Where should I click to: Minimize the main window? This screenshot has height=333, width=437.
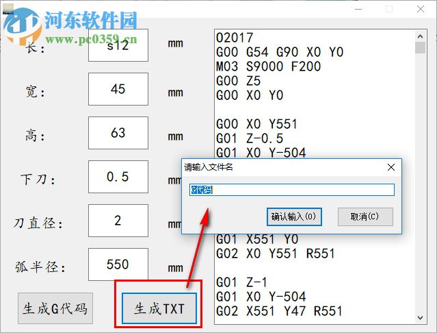coord(358,9)
